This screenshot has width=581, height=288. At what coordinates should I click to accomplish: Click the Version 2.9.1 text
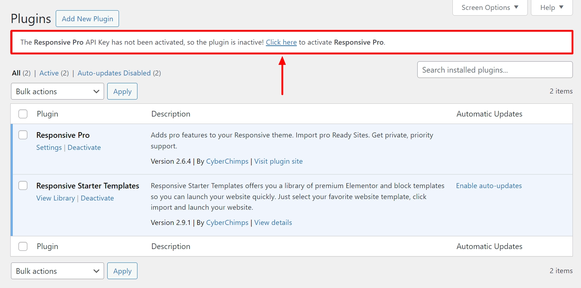pyautogui.click(x=171, y=222)
